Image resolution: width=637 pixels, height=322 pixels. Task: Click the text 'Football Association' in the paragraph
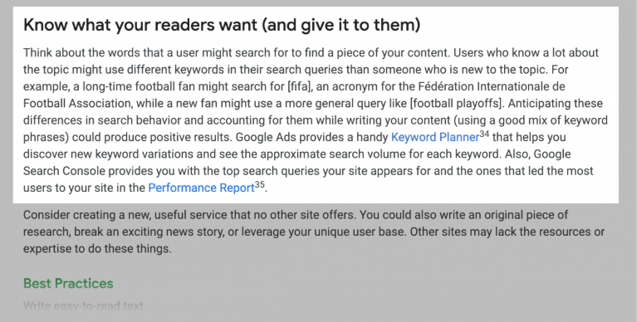coord(77,104)
